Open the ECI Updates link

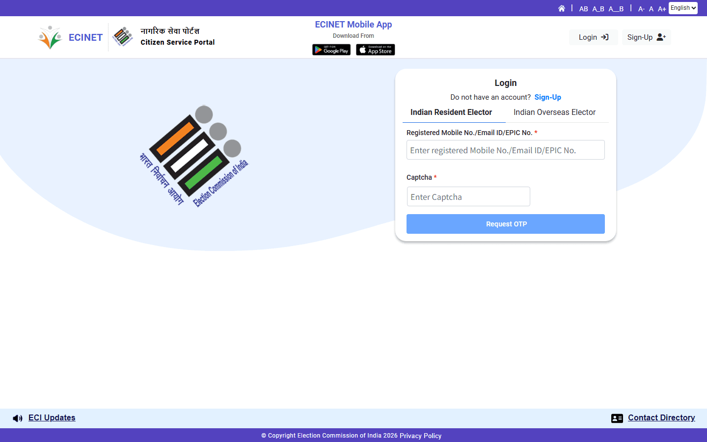pyautogui.click(x=52, y=417)
